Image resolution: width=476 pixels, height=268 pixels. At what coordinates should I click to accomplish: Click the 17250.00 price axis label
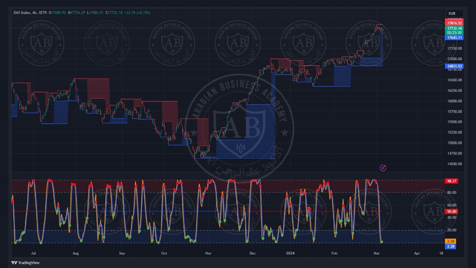454,48
